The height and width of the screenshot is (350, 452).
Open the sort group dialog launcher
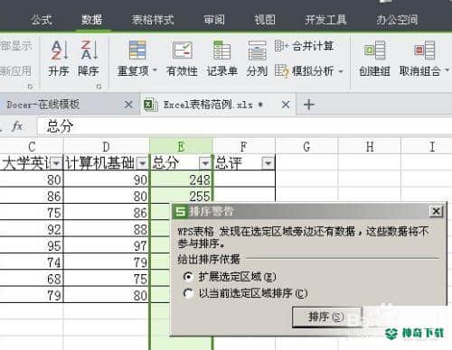tap(99, 87)
